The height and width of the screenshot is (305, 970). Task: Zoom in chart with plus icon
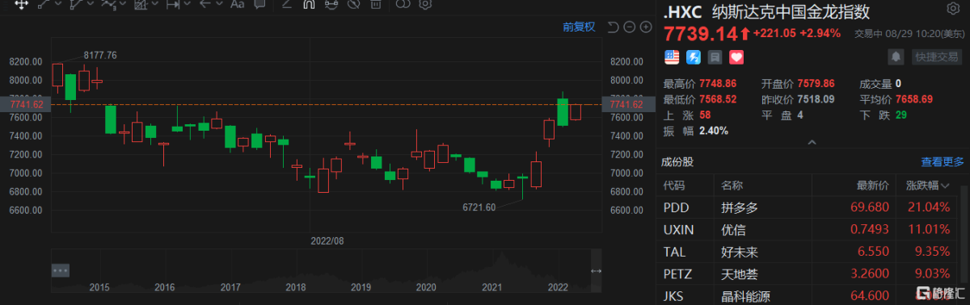coord(646,27)
